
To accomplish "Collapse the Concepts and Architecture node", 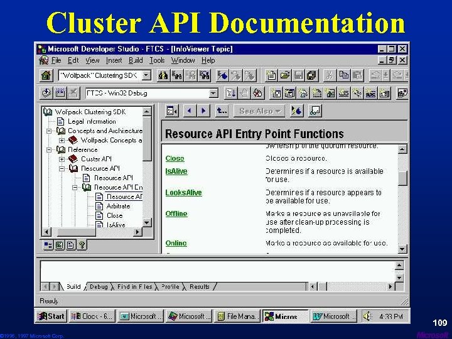I will 49,131.
